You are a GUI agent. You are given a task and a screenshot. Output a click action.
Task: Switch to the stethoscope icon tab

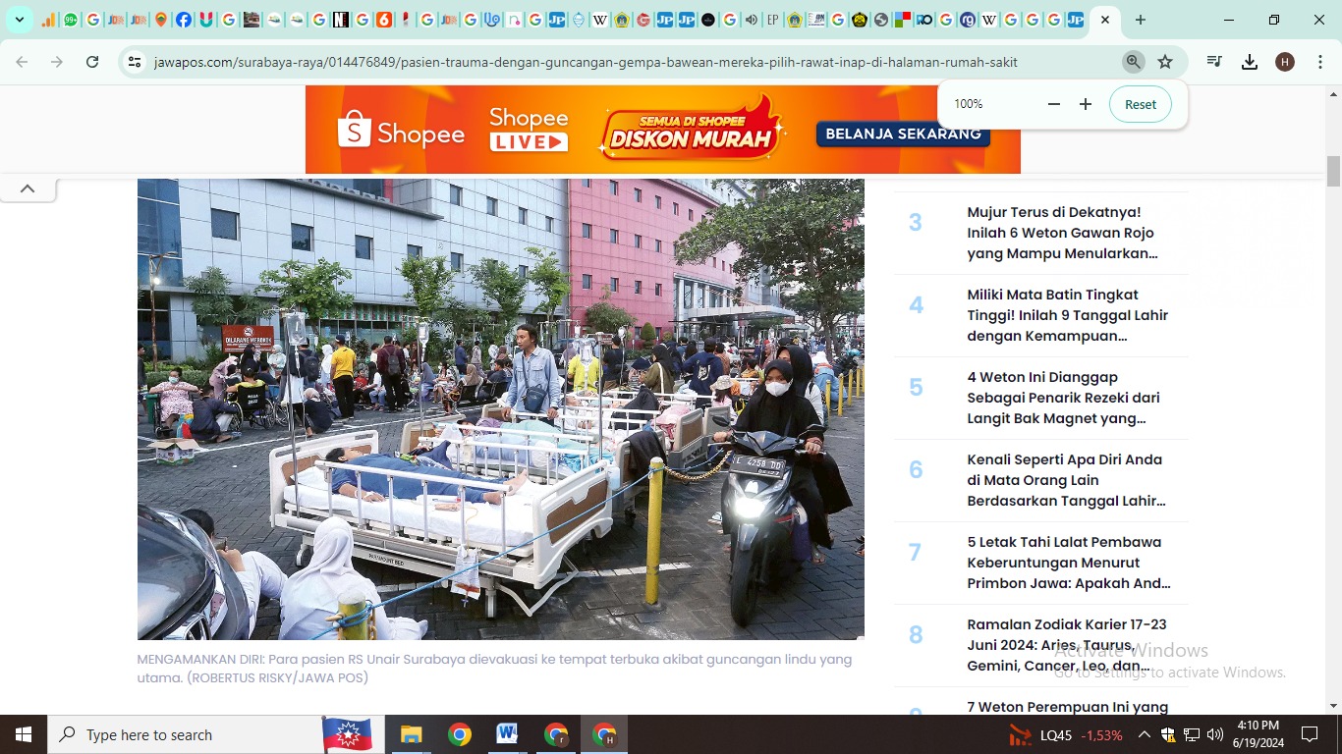click(492, 20)
